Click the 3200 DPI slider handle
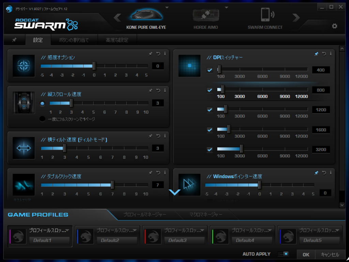Image resolution: width=349 pixels, height=262 pixels. (242, 149)
